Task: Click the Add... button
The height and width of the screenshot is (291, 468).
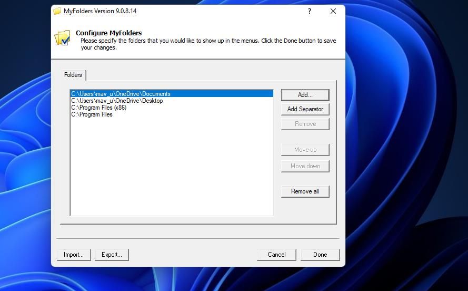Action: (305, 95)
